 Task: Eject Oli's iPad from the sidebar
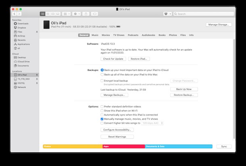click(x=37, y=75)
